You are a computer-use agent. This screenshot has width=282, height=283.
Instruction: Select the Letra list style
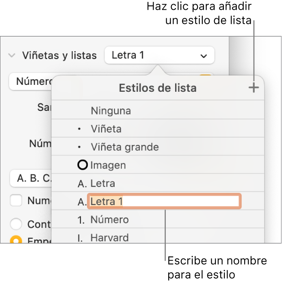[158, 183]
